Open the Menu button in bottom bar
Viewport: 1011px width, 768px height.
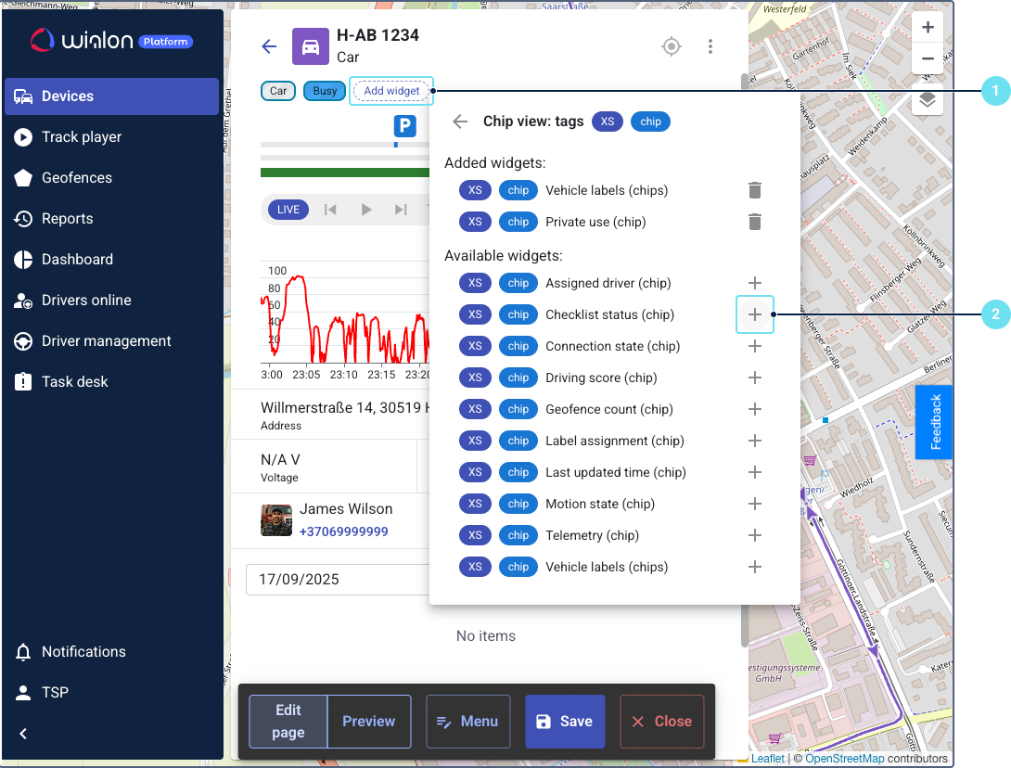[468, 721]
